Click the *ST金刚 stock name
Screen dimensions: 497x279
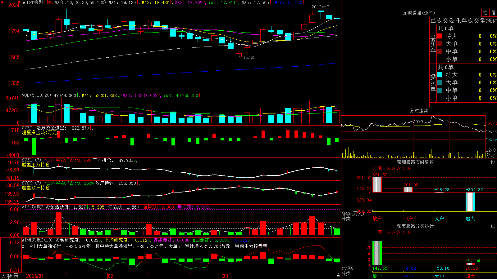coord(34,2)
